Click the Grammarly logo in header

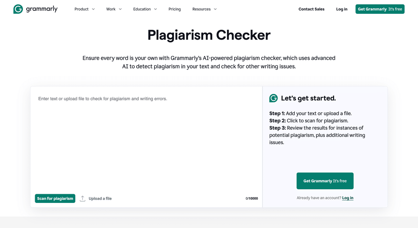click(36, 9)
